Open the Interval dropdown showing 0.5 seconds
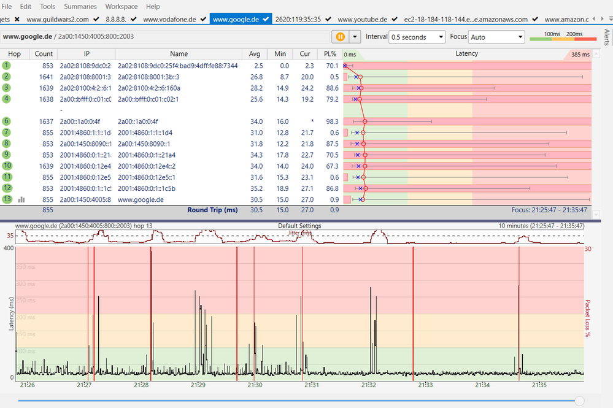This screenshot has width=613, height=408. point(417,37)
